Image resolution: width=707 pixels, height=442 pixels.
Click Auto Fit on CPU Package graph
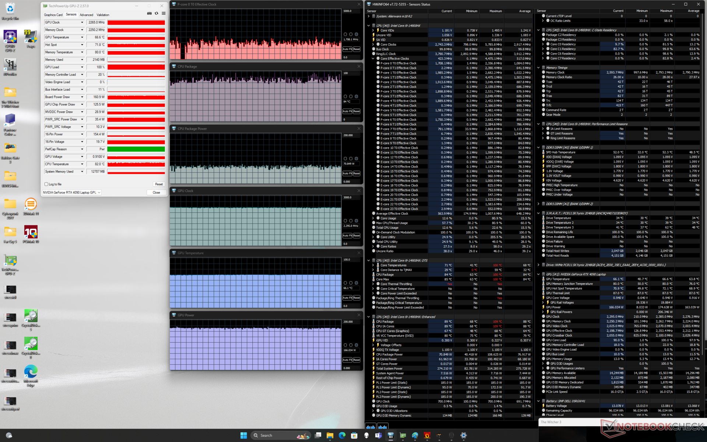click(x=348, y=111)
